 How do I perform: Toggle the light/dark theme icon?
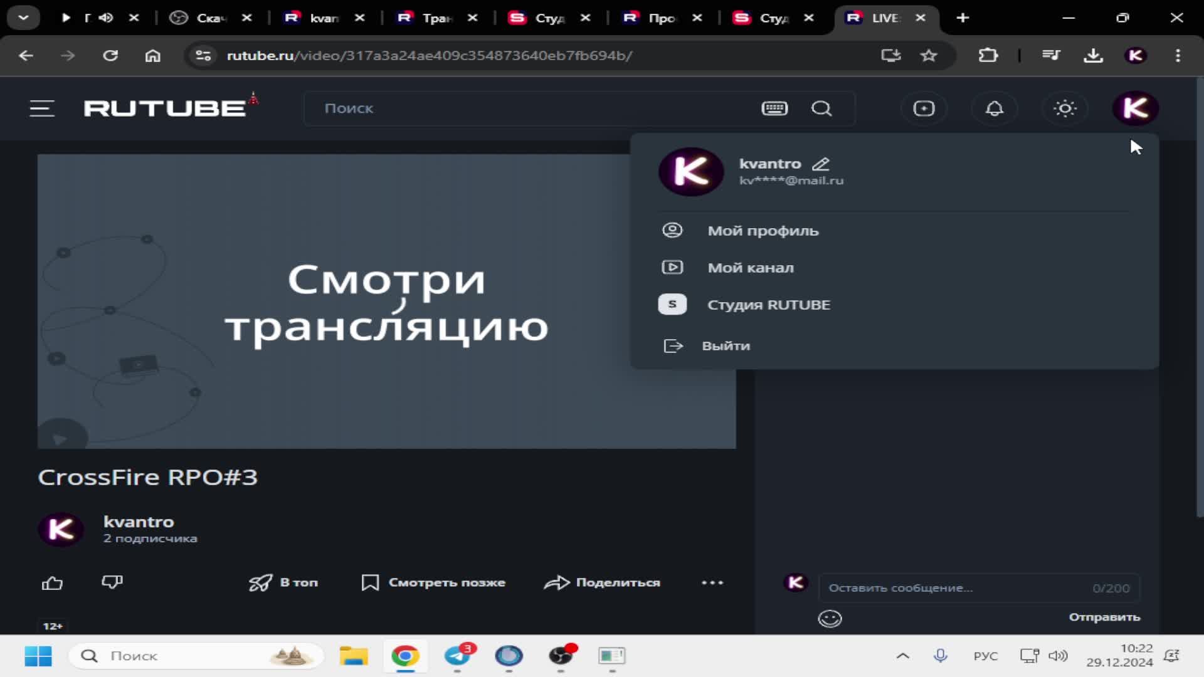coord(1065,108)
